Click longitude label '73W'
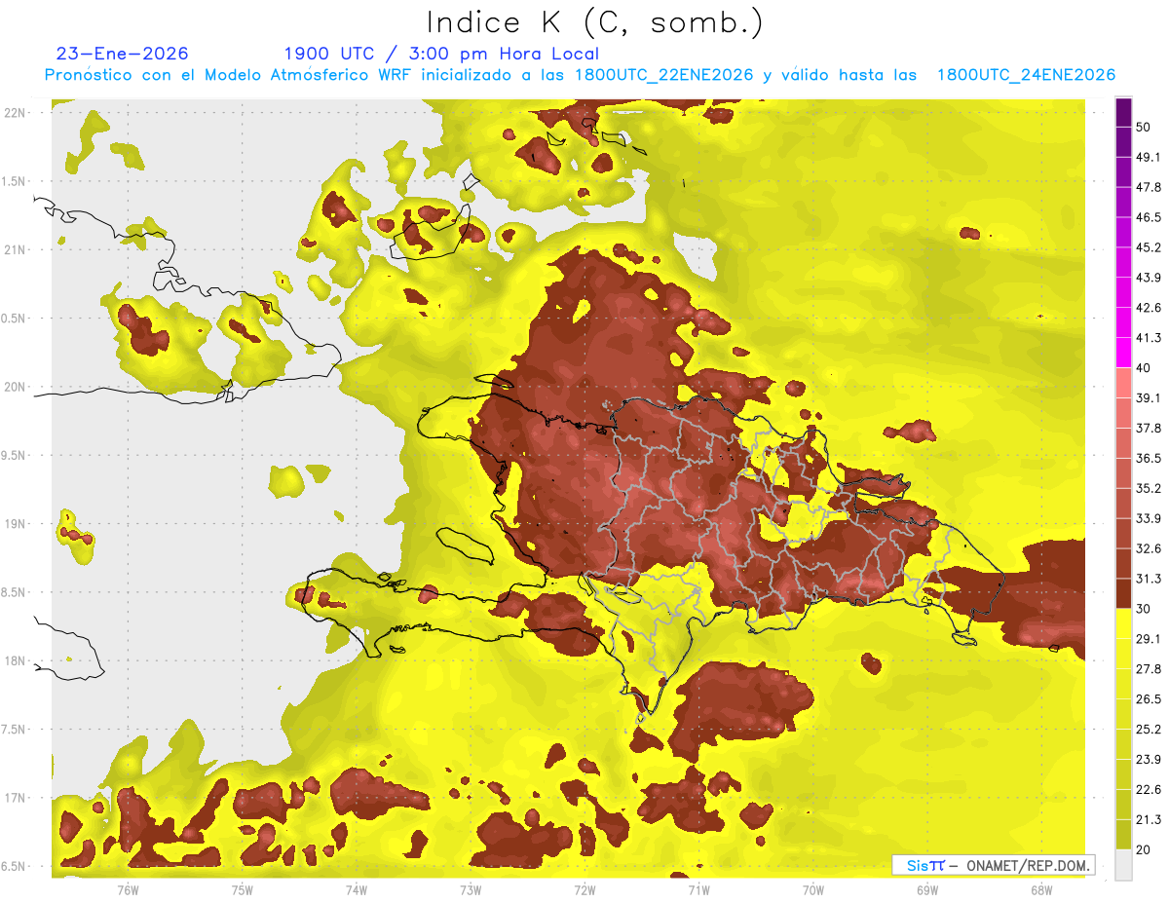1169x903 pixels. 471,889
